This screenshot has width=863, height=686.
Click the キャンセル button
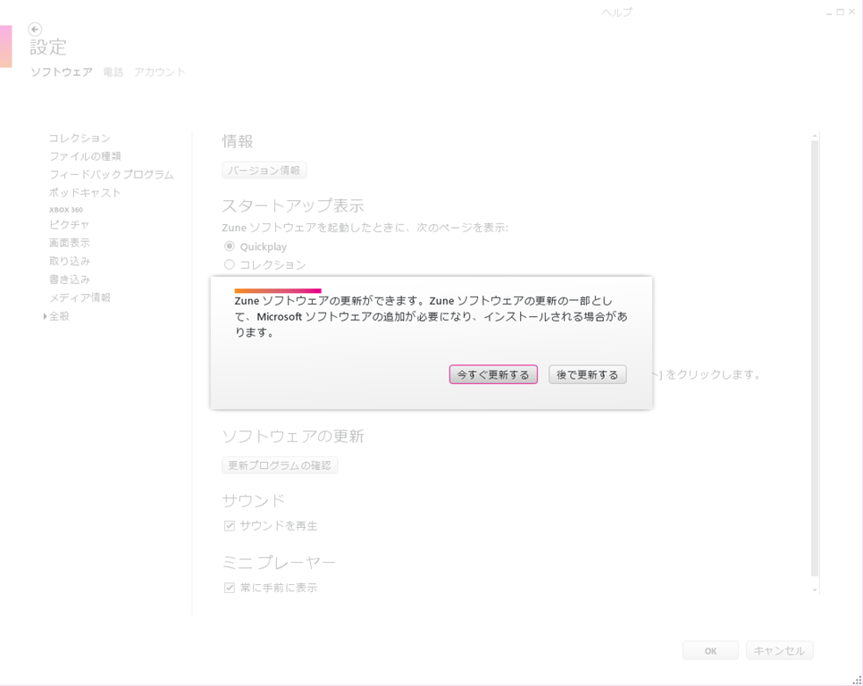pos(779,651)
